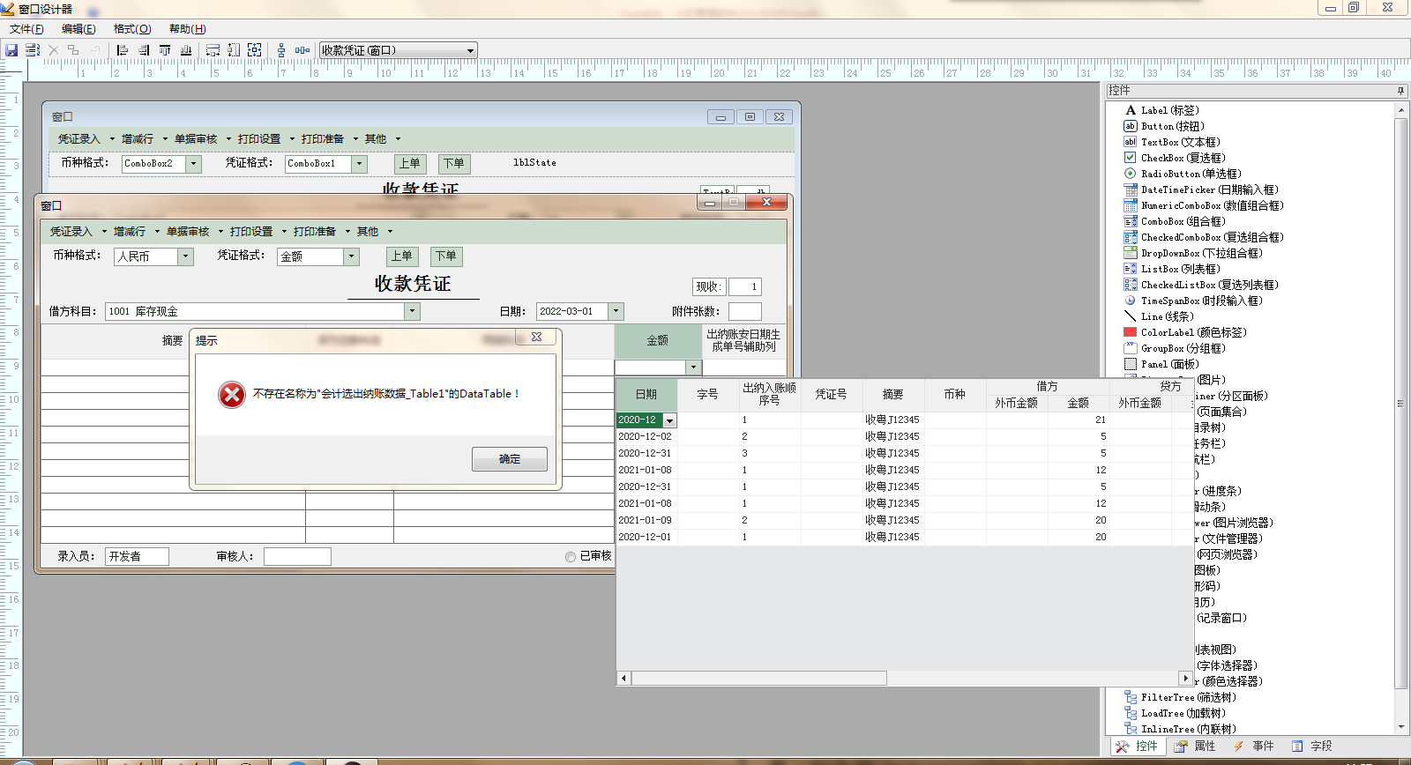Viewport: 1411px width, 765px height.
Task: Select the ListBox (列表框) control icon
Action: 1130,269
